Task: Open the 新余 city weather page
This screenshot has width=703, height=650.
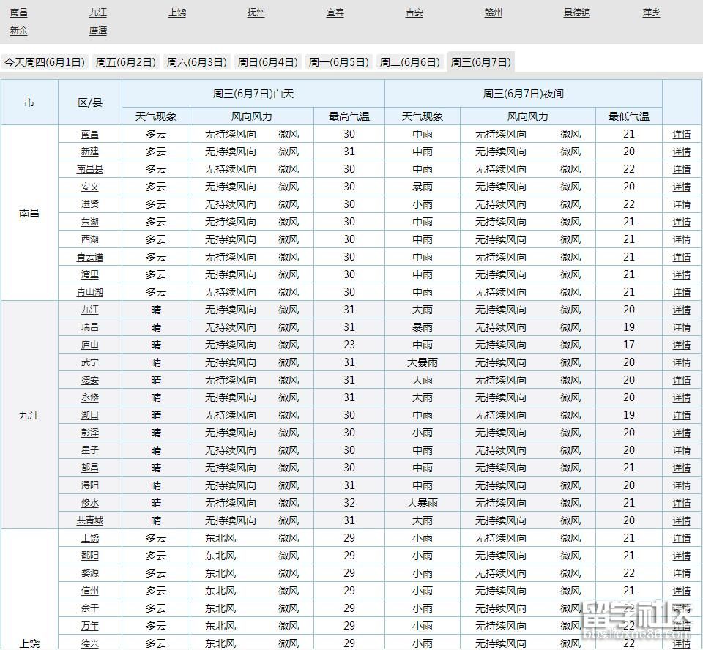Action: [18, 31]
